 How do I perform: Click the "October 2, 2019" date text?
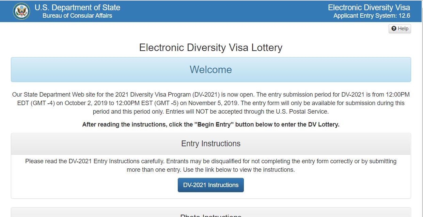click(86, 103)
